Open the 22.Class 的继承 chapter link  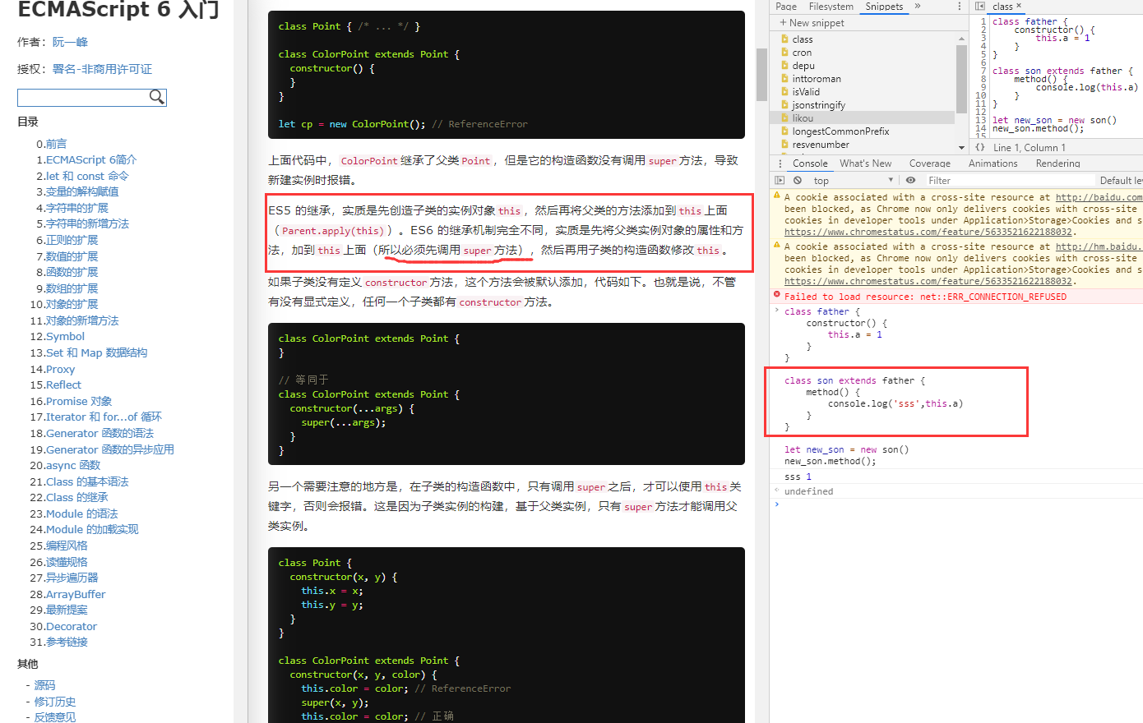[x=78, y=497]
